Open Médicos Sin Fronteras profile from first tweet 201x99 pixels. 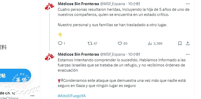78,4
